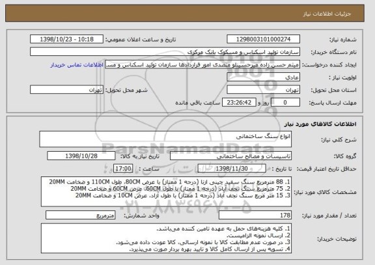The width and height of the screenshot is (375, 265).
Task: Click spec line 2 about 75 مترمربع نجف آباد
Action: pos(180,189)
